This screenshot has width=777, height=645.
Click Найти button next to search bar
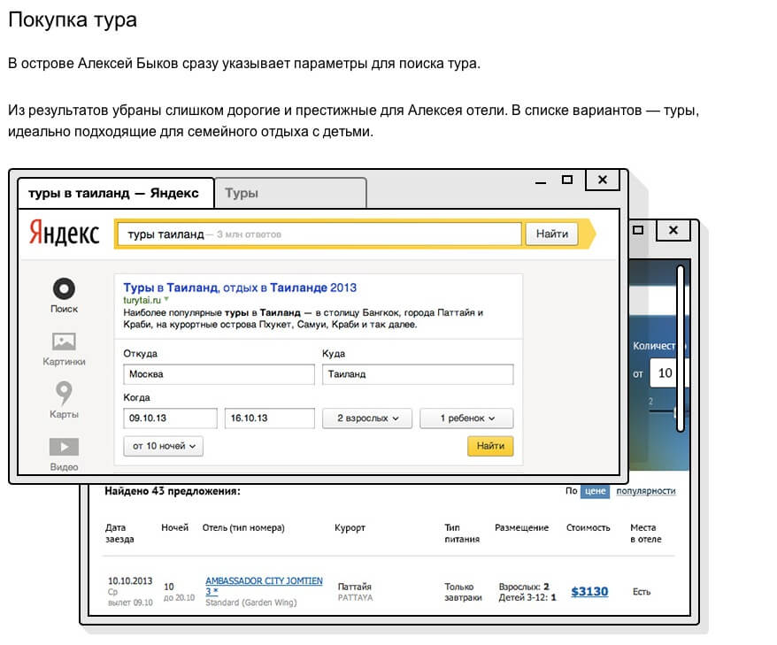(551, 234)
